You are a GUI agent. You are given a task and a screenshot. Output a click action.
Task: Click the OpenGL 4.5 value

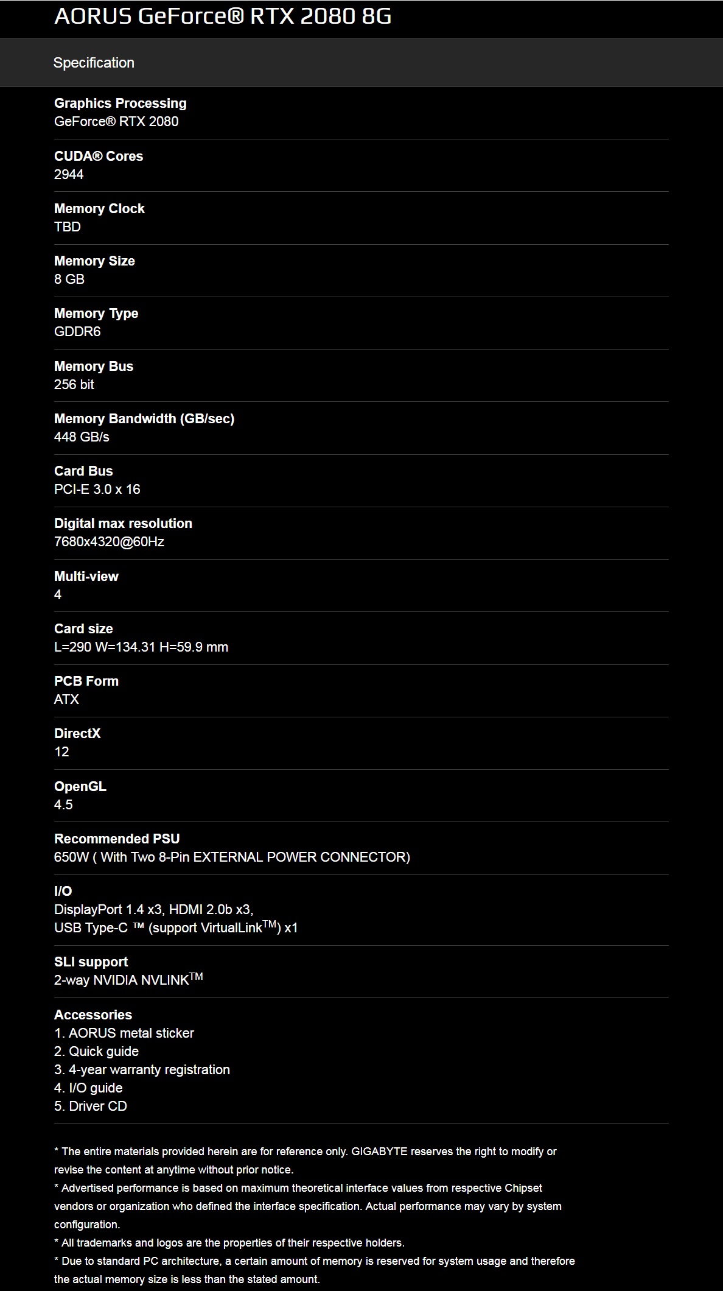click(63, 804)
